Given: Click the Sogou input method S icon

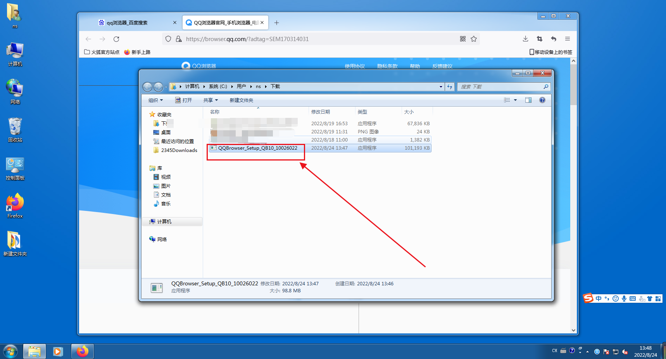Looking at the screenshot, I should pyautogui.click(x=588, y=298).
